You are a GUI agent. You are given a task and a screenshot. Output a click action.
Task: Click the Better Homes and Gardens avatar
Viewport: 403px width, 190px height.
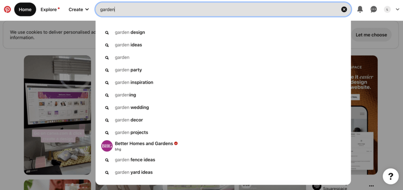click(107, 146)
